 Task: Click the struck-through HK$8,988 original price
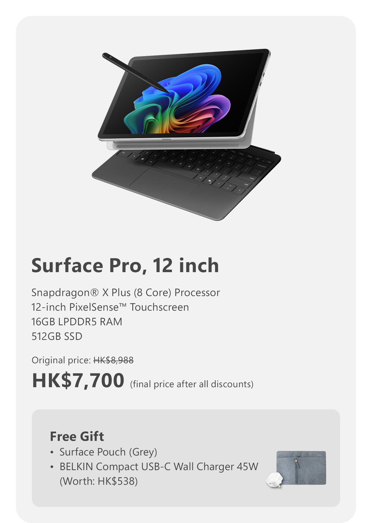tap(113, 360)
